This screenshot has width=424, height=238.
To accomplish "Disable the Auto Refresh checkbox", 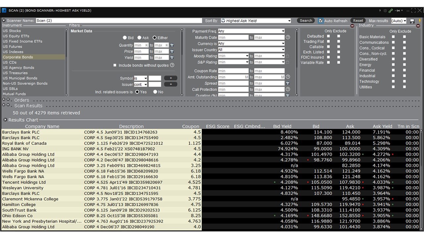I will pyautogui.click(x=321, y=20).
